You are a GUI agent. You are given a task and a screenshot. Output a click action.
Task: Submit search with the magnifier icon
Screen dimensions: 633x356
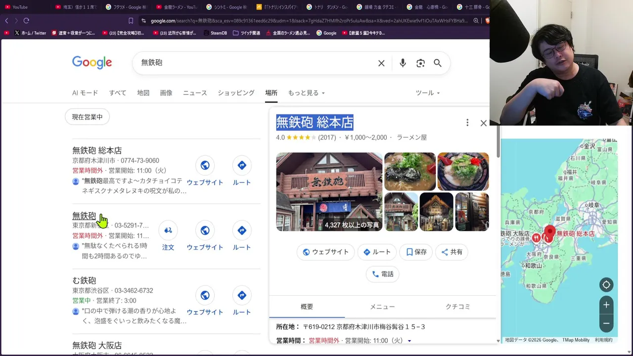pos(438,63)
